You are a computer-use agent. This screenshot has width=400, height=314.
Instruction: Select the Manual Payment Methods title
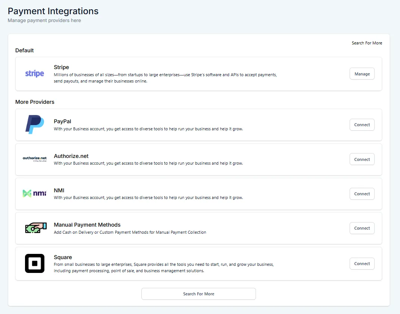87,225
